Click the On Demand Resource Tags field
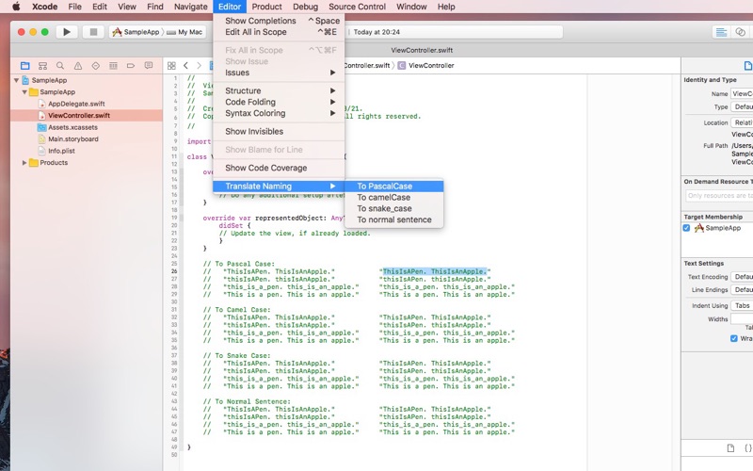753x471 pixels. click(x=719, y=196)
